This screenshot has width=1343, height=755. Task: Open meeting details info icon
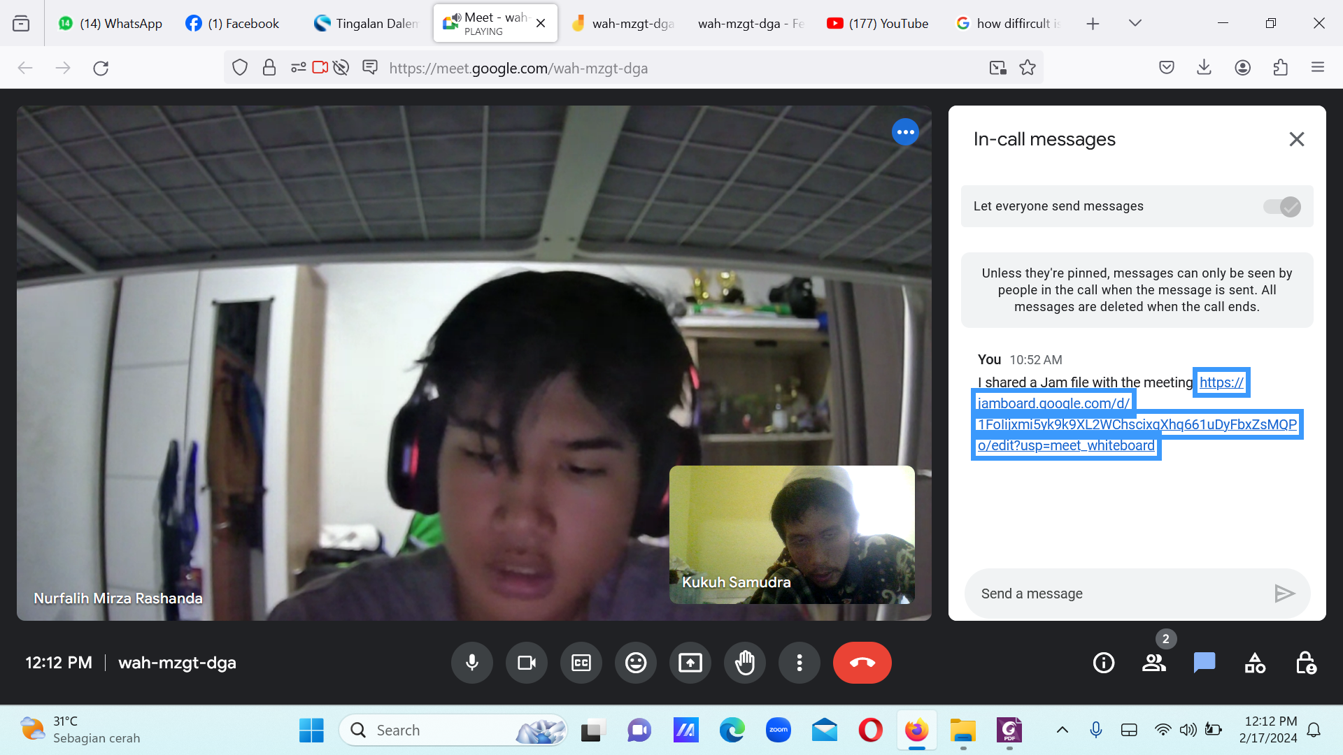click(x=1104, y=663)
